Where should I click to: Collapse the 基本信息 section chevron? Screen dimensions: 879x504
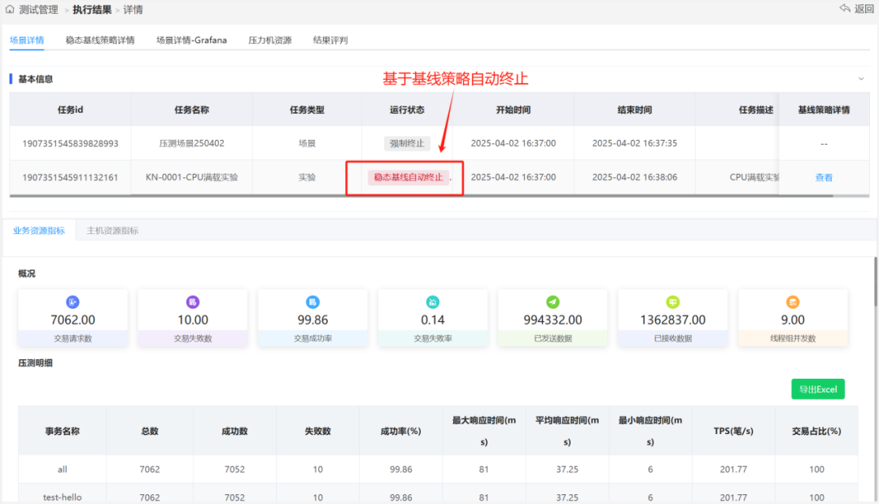861,79
